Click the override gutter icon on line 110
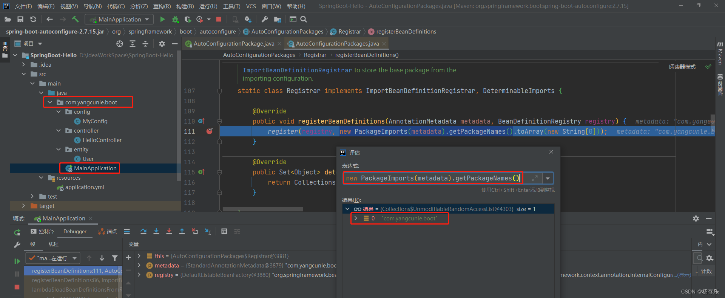725x298 pixels. [201, 121]
